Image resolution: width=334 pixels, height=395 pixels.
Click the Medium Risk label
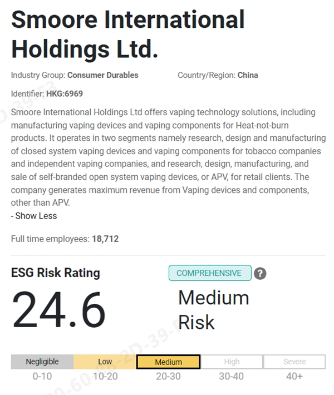tap(213, 309)
